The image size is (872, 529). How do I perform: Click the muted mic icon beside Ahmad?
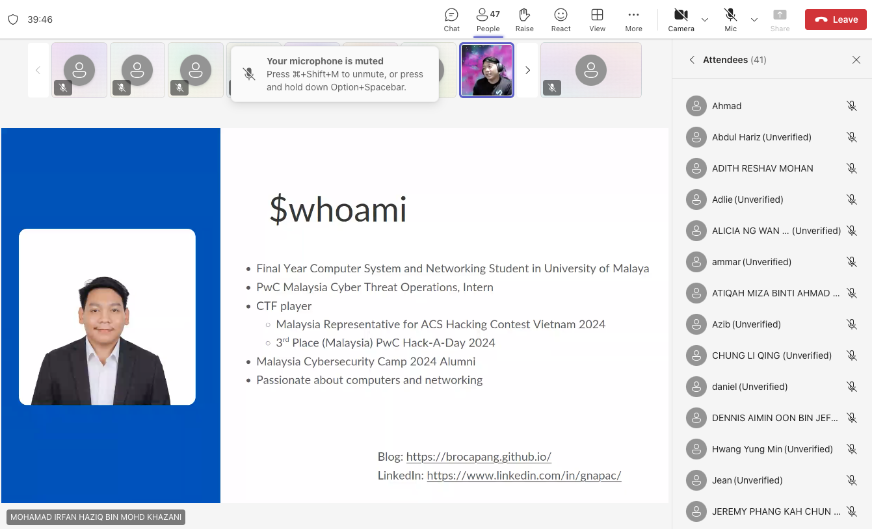click(851, 106)
